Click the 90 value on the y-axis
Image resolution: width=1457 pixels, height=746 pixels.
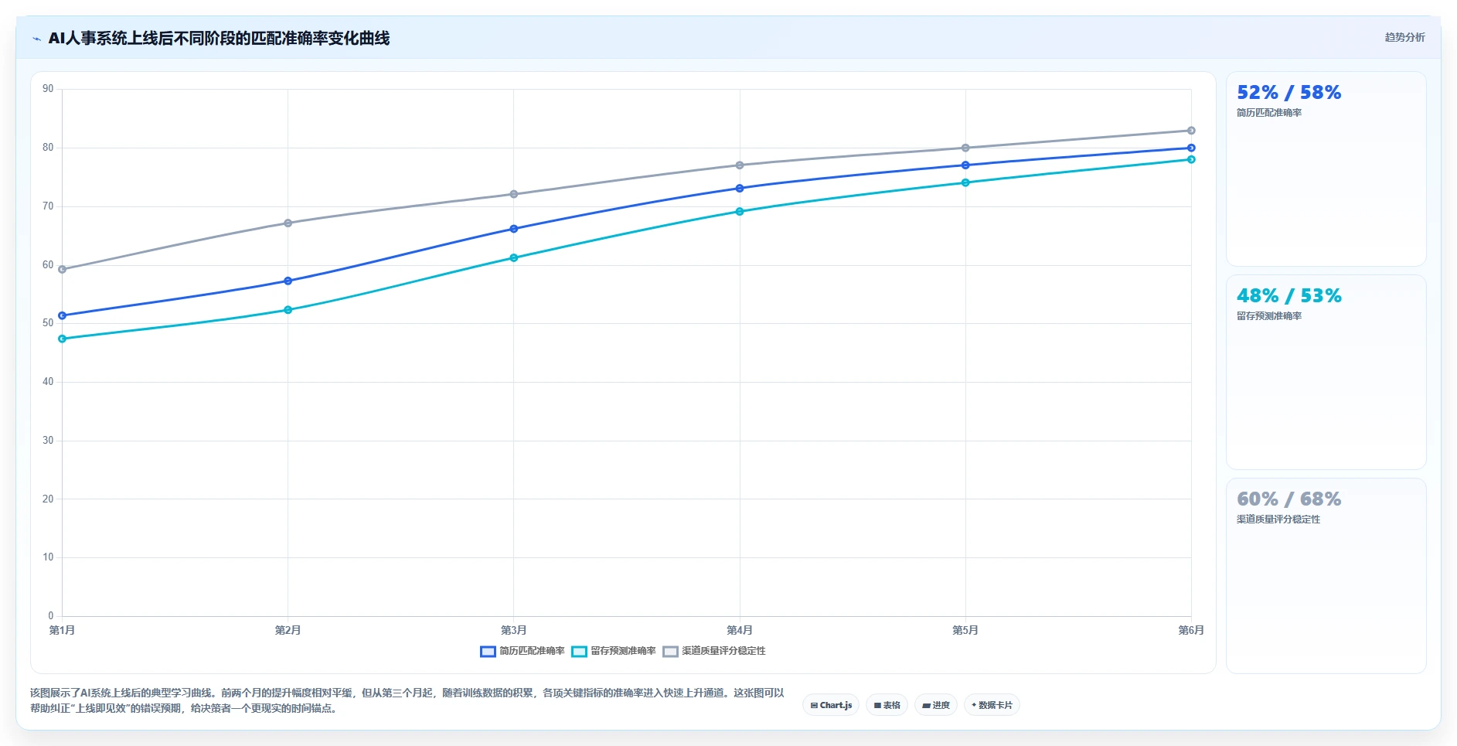tap(48, 89)
